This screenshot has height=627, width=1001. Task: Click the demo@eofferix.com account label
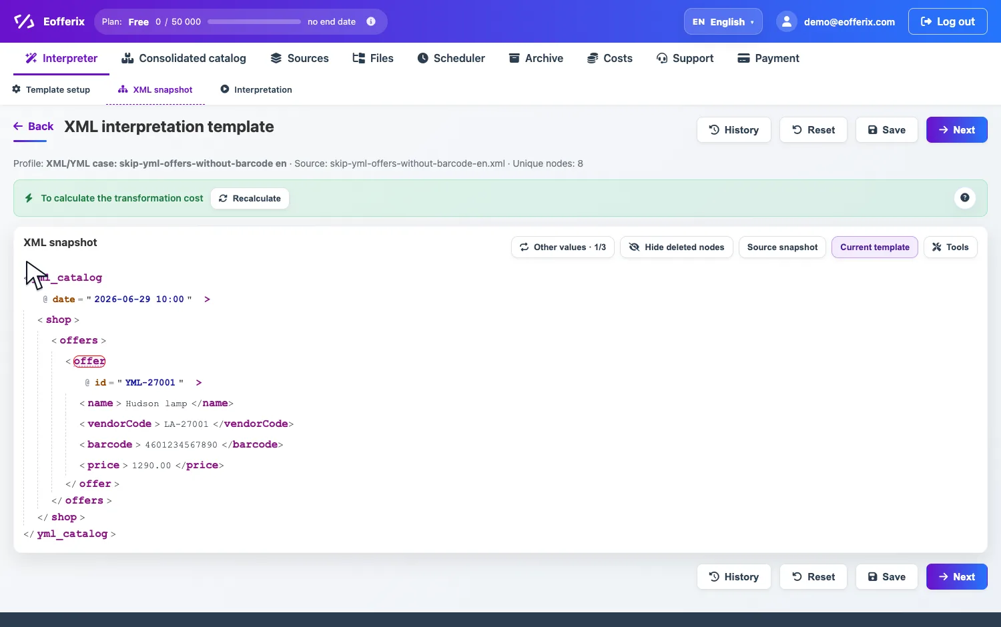point(850,22)
